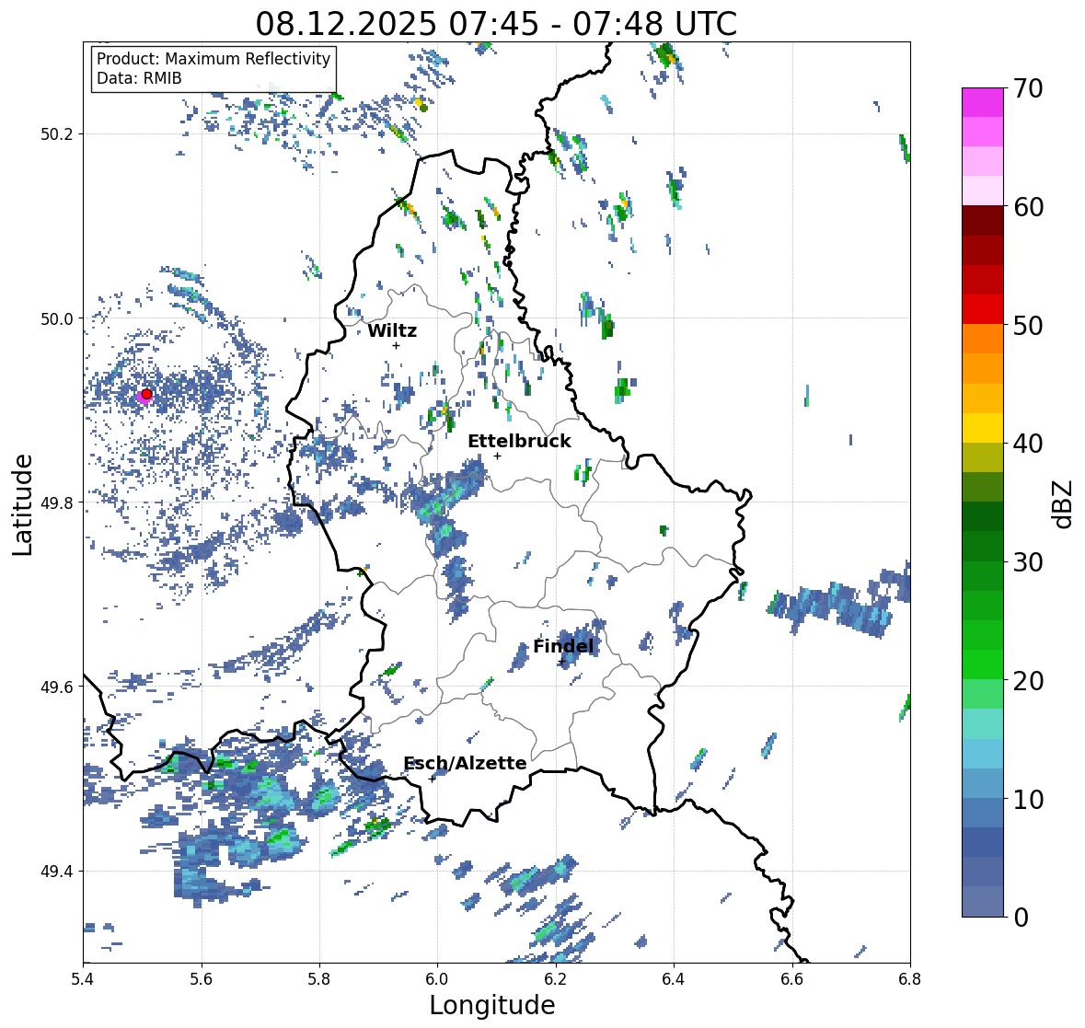Click the dark red 60 dBZ color band
This screenshot has width=1085, height=1028.
tap(983, 220)
